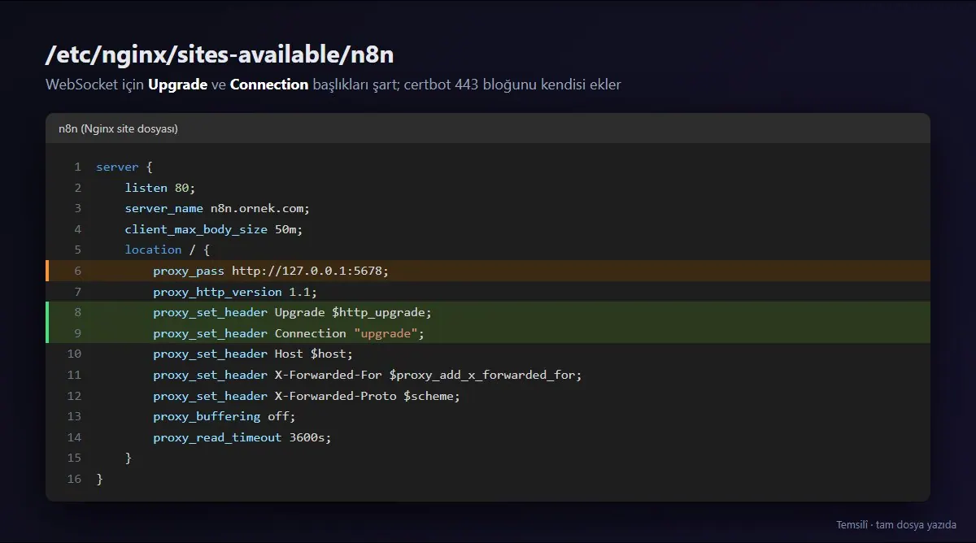The height and width of the screenshot is (543, 976).
Task: Click line number 9 in the gutter
Action: point(77,333)
